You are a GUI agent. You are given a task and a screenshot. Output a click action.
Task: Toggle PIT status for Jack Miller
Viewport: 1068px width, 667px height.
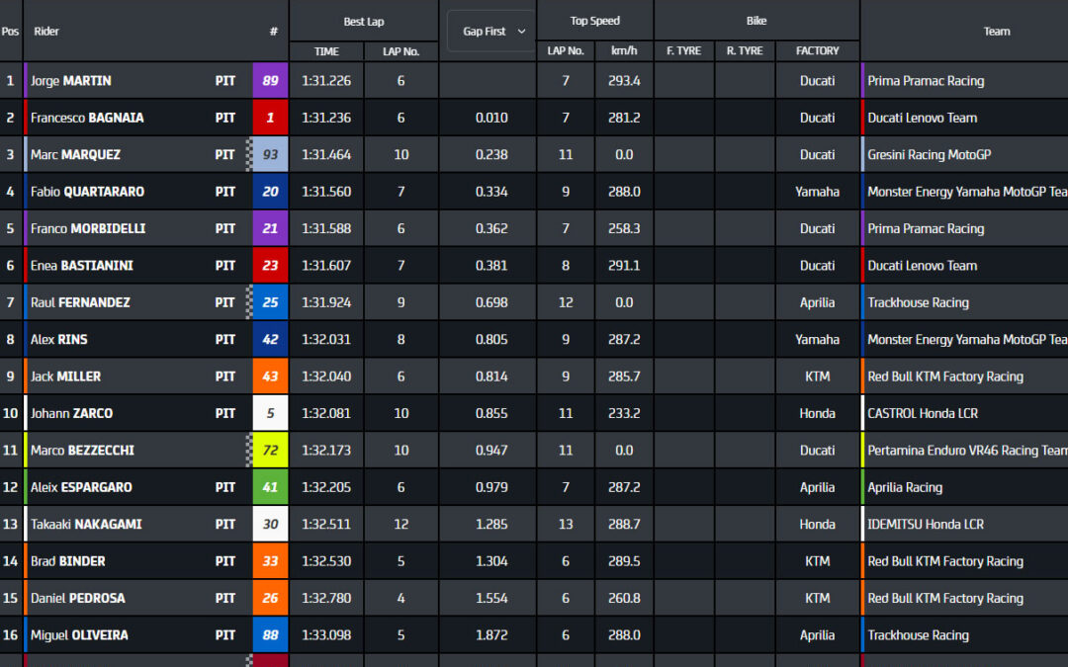[x=224, y=375]
